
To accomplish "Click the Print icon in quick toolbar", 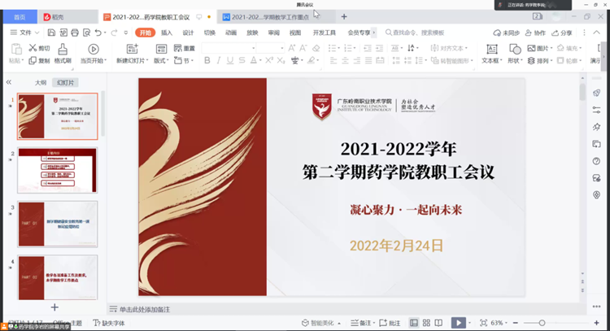I will pyautogui.click(x=75, y=33).
